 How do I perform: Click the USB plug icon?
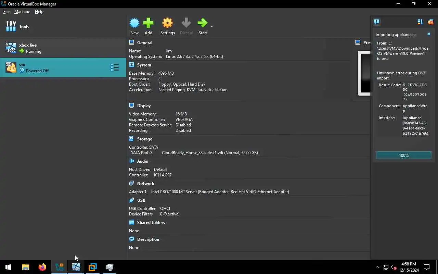[x=132, y=200]
